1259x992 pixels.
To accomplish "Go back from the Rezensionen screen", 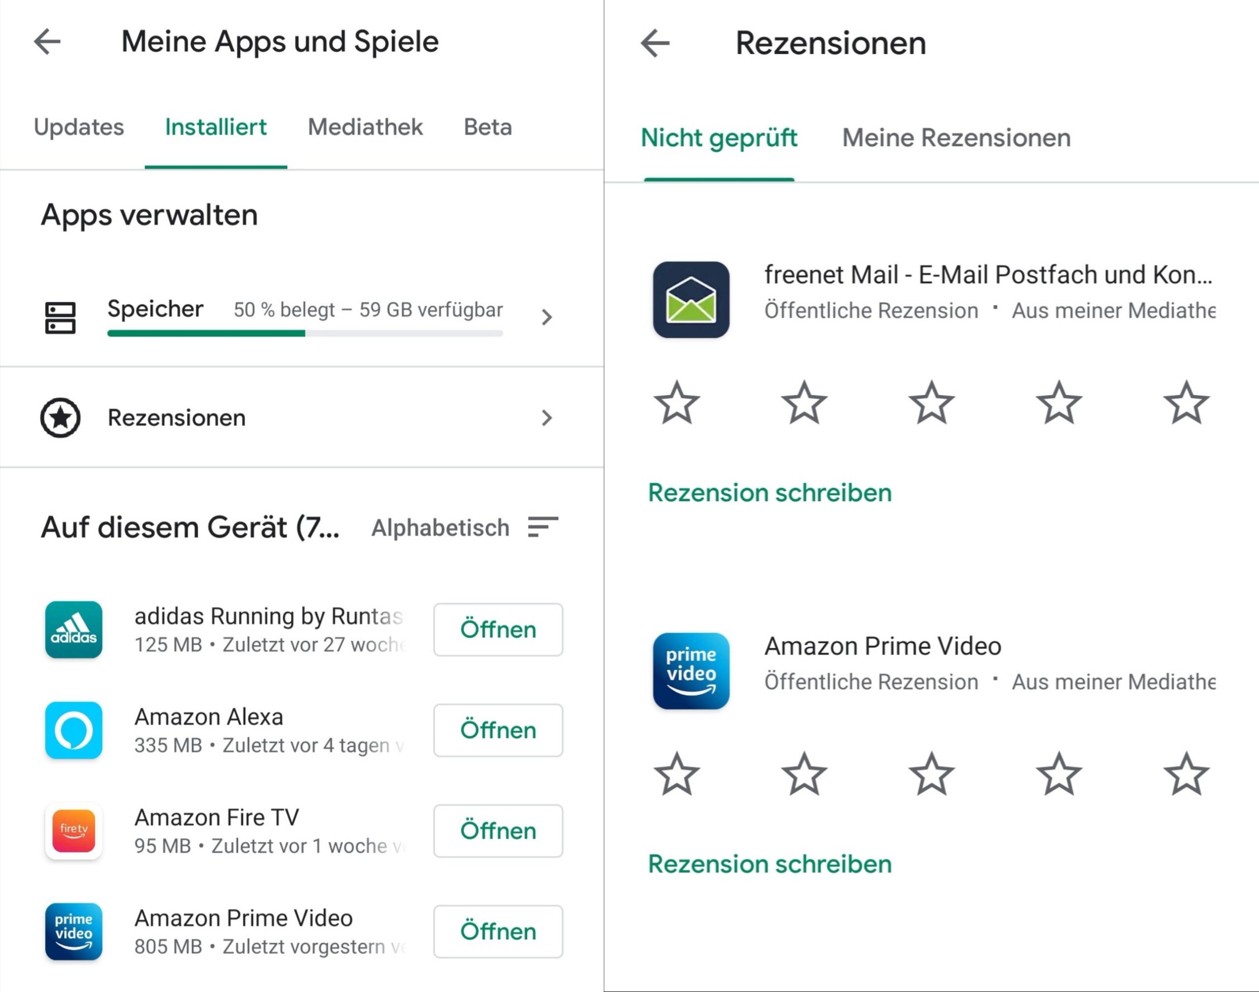I will [x=655, y=43].
